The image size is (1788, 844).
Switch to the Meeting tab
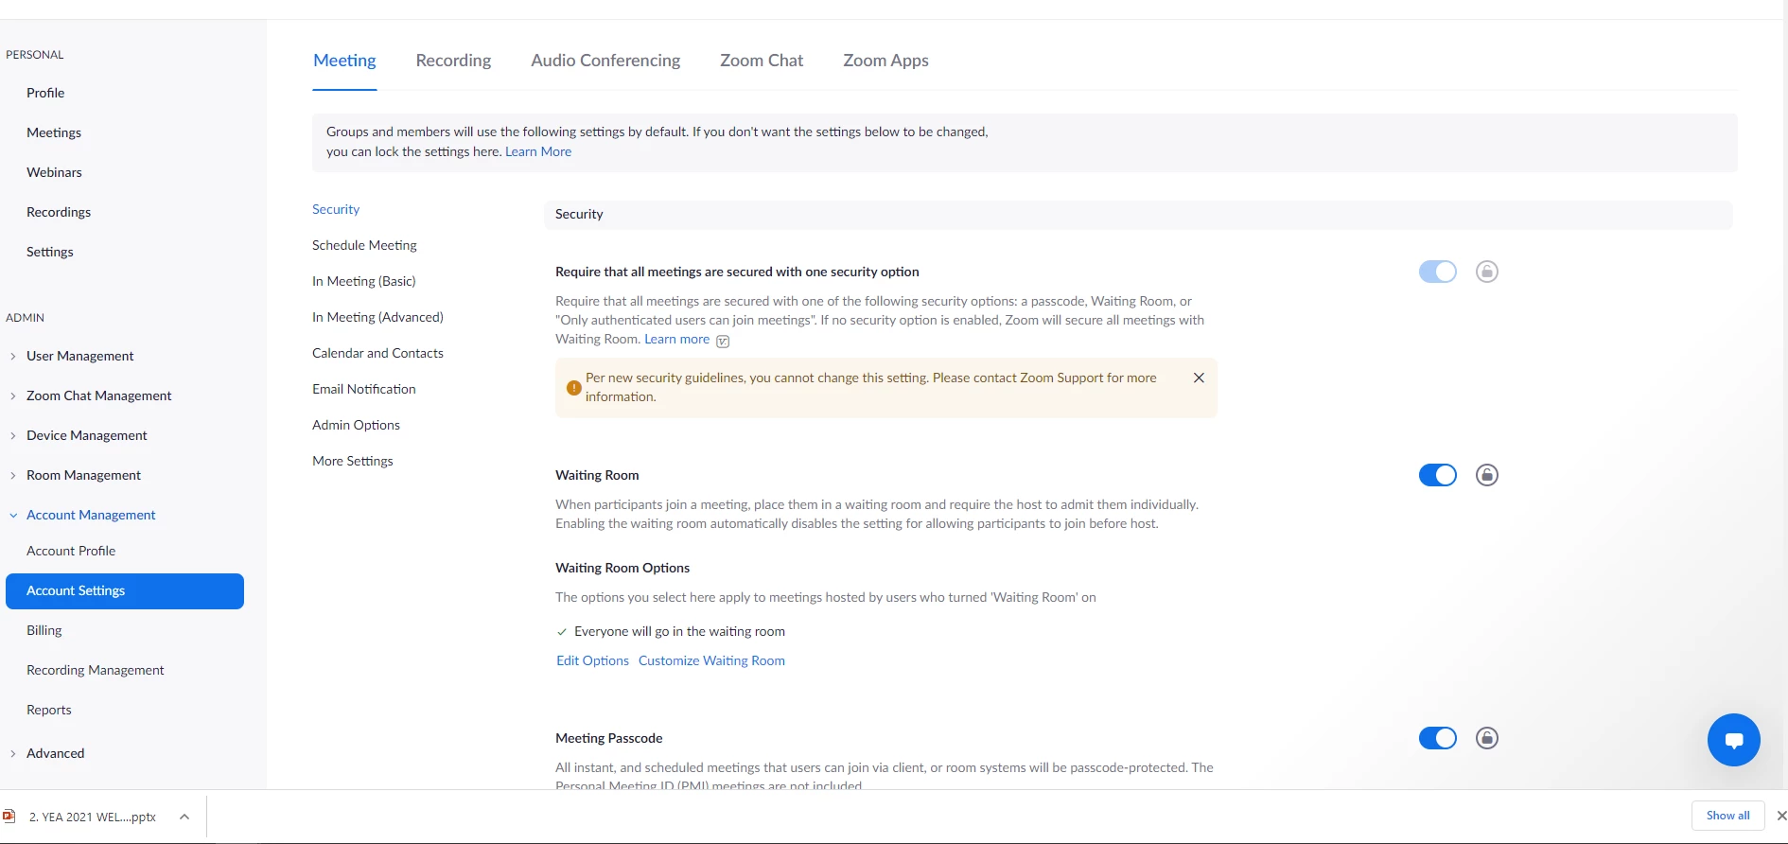pos(344,61)
